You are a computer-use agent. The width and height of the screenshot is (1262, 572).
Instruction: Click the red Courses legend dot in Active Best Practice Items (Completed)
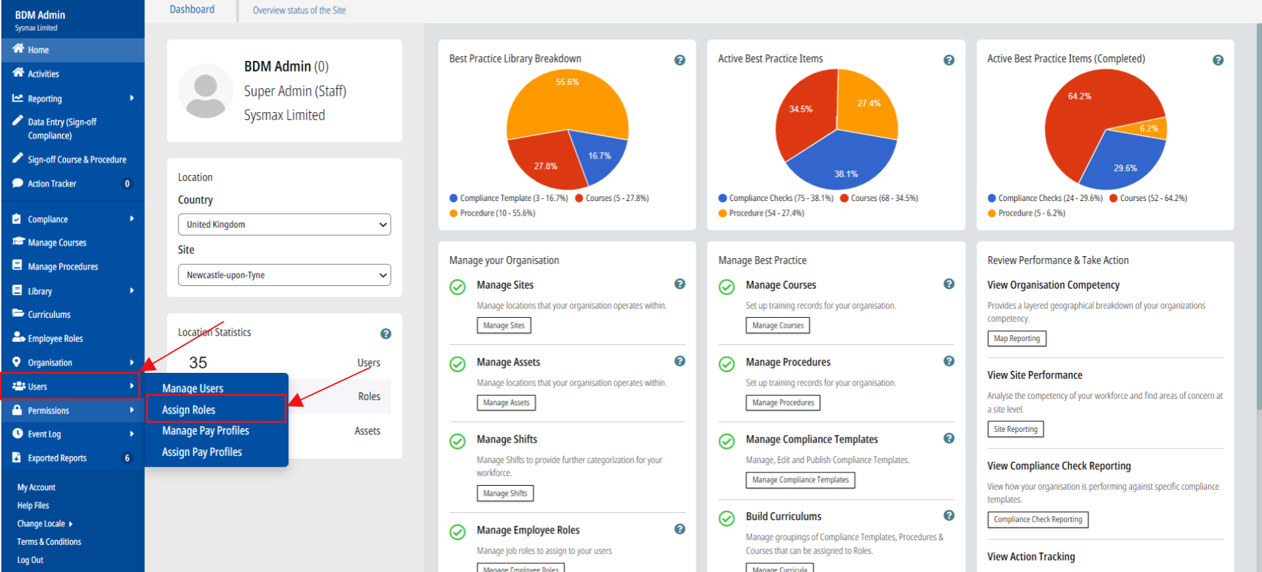[1113, 198]
